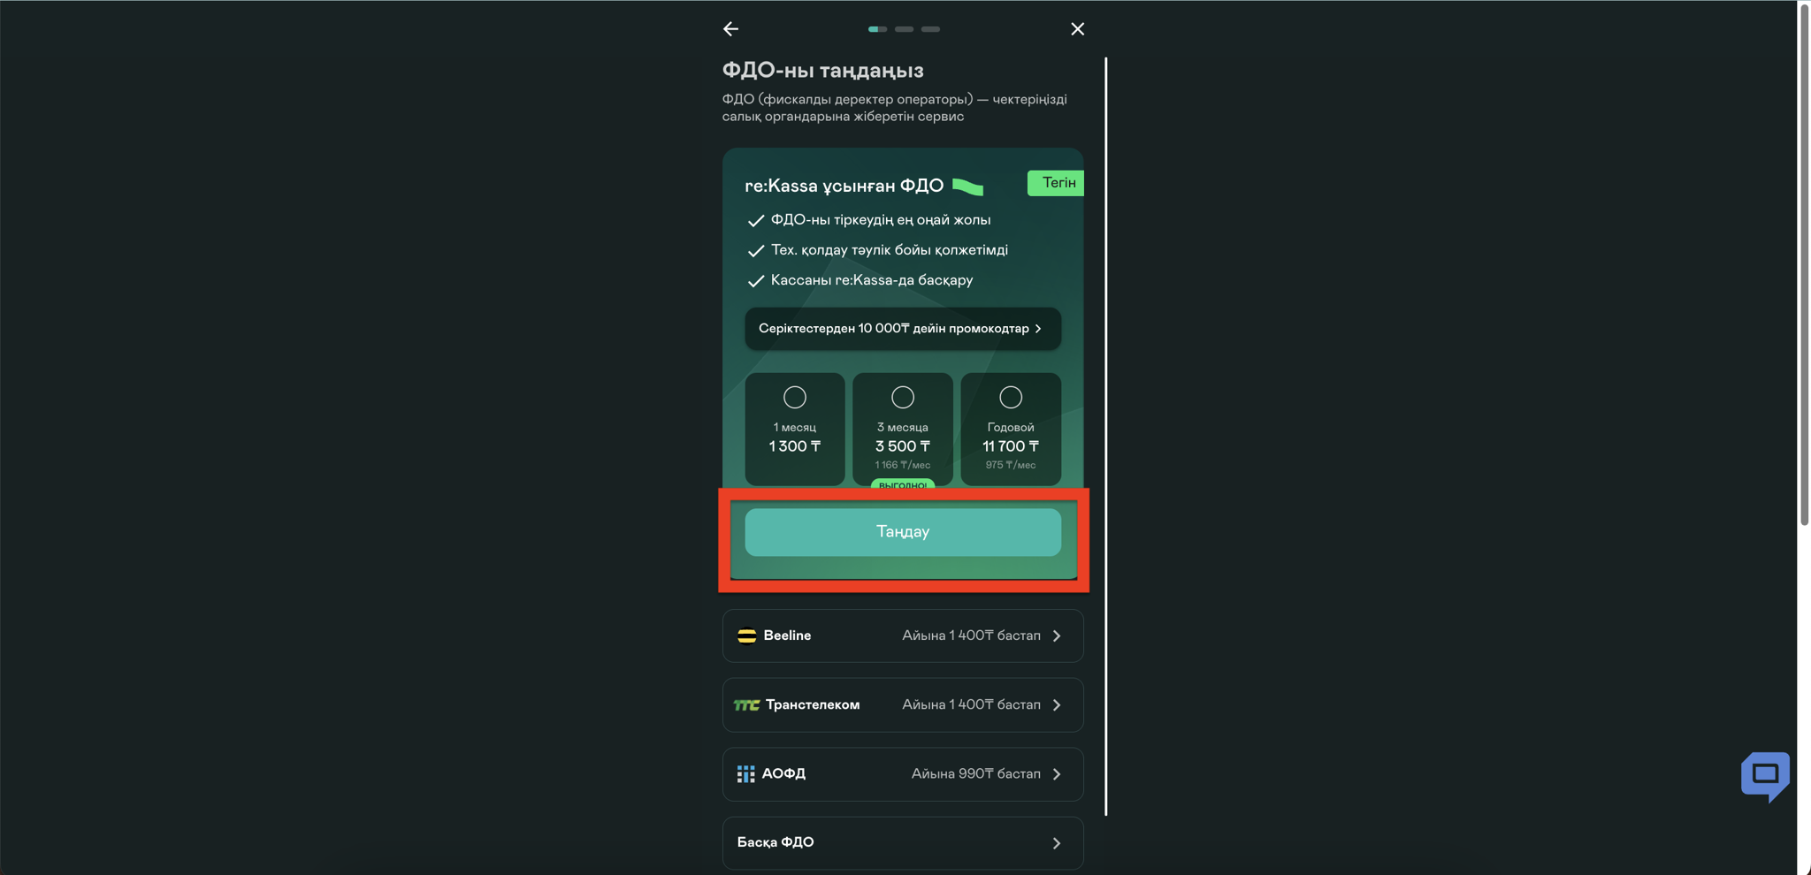1811x875 pixels.
Task: Select the Годовой plan radio button
Action: point(1011,397)
